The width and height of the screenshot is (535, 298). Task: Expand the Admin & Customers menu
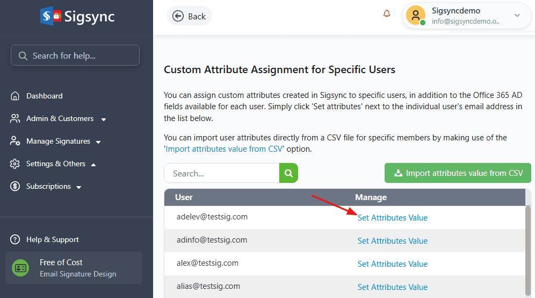pyautogui.click(x=104, y=119)
